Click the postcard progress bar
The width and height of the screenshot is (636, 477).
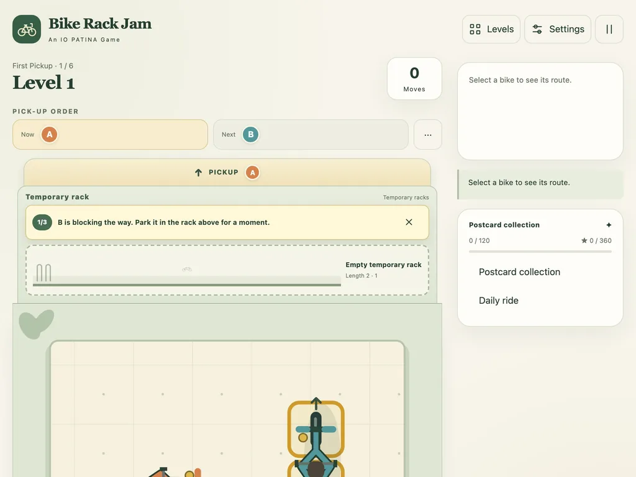[540, 252]
